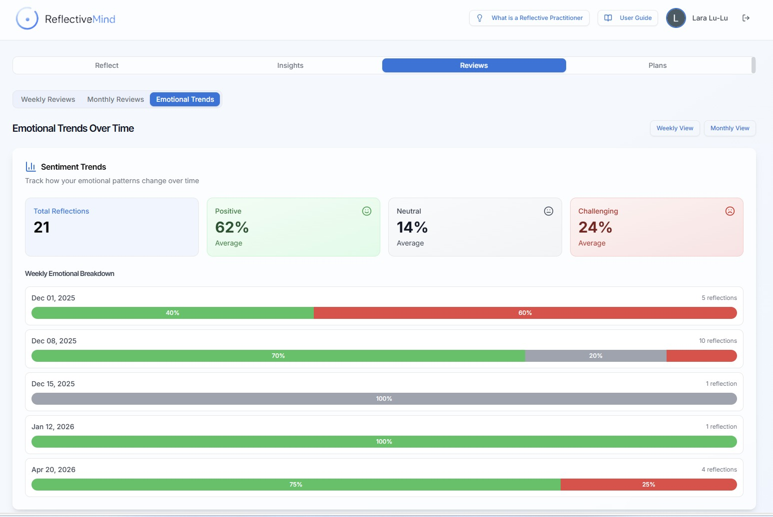Screen dimensions: 773x517
Task: Click the user avatar with letter L
Action: pos(676,18)
